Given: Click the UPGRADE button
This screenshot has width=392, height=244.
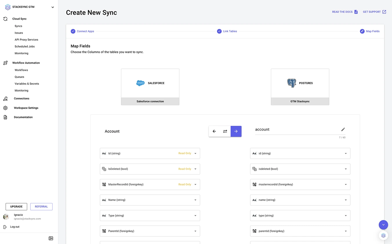Looking at the screenshot, I should point(16,207).
